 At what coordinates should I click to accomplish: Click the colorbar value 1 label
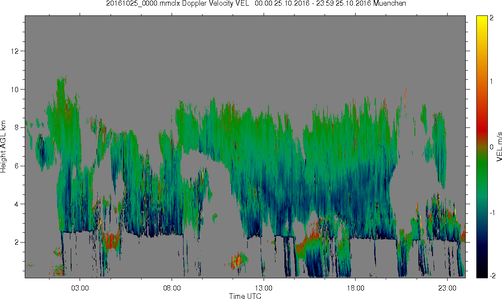click(x=492, y=82)
